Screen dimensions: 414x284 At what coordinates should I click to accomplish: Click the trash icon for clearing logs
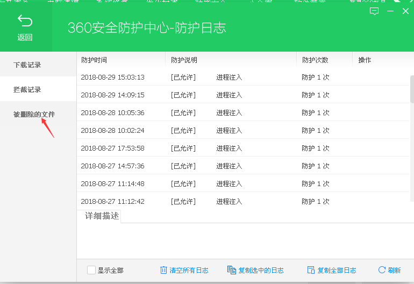(163, 270)
